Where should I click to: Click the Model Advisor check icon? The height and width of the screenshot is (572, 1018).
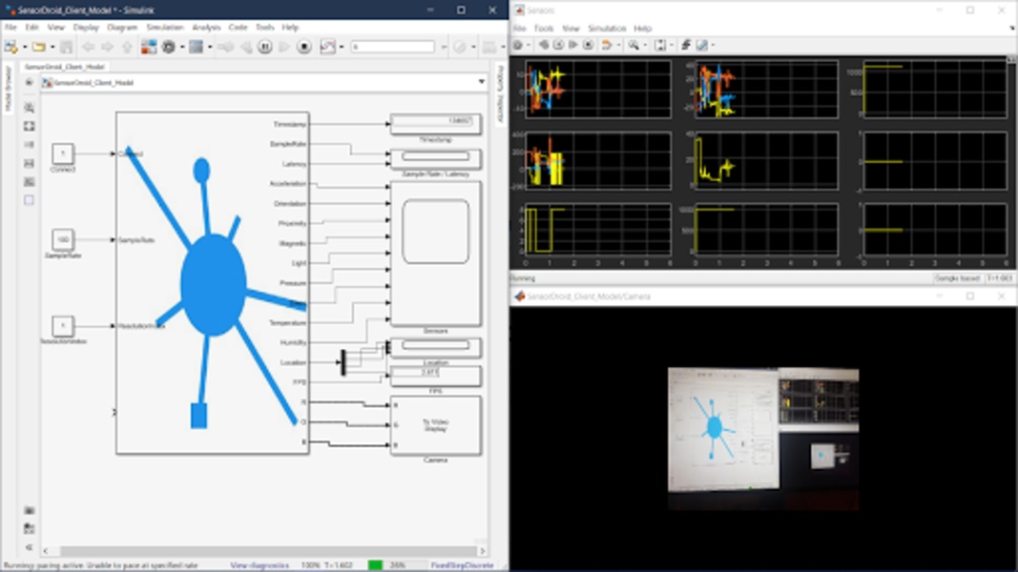(x=460, y=47)
